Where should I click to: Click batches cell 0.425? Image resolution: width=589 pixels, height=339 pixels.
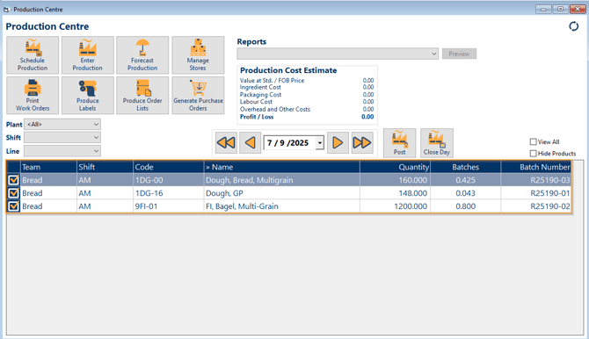(x=466, y=180)
